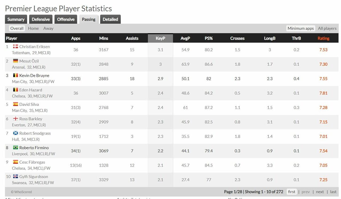Click Iceland flag beside Gylfi Sigurdsson

(x=15, y=176)
